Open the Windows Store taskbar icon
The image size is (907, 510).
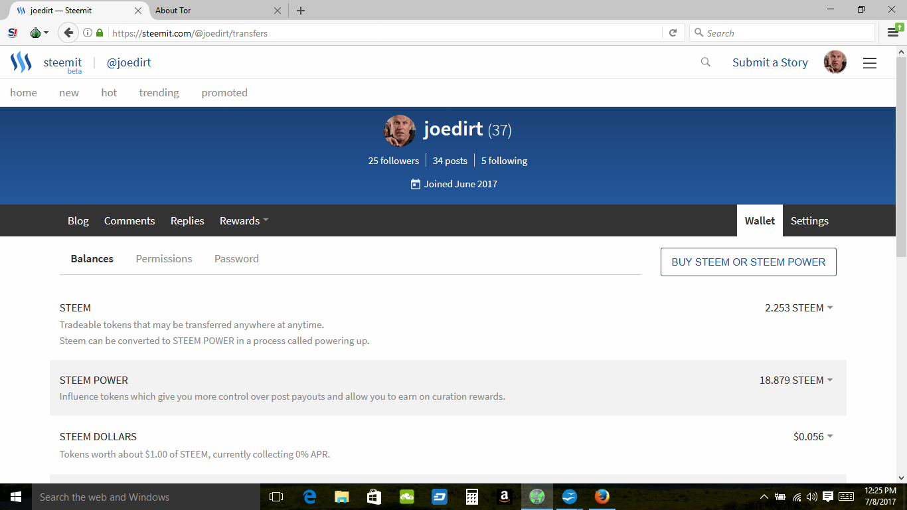coord(374,497)
